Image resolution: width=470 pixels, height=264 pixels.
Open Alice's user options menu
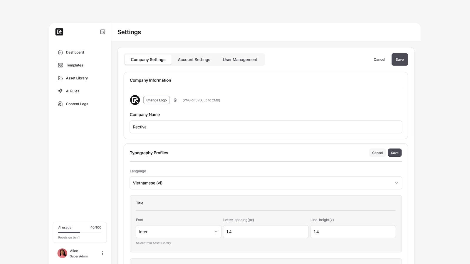(x=102, y=253)
